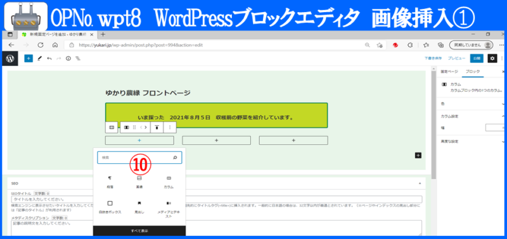Expand the 色 color panel

point(472,104)
